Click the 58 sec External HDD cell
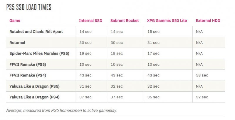The height and width of the screenshot is (120, 235). tap(202, 75)
